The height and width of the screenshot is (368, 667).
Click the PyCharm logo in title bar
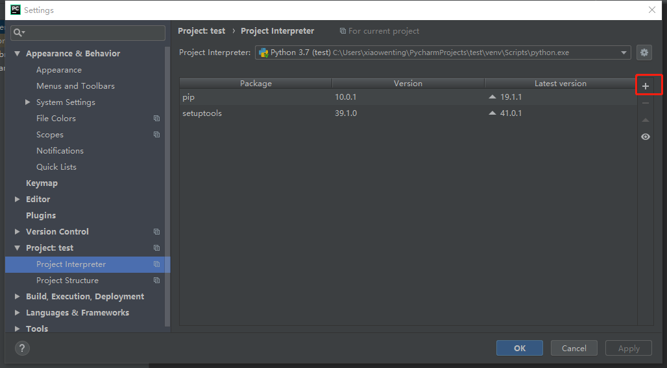click(16, 10)
